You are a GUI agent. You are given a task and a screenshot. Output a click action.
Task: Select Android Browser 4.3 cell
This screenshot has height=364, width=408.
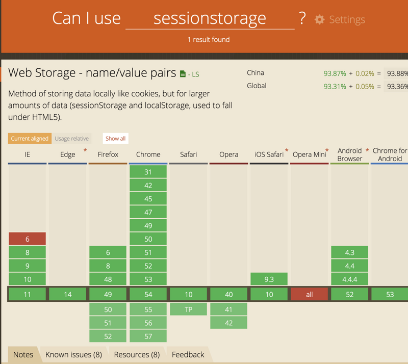click(x=349, y=252)
